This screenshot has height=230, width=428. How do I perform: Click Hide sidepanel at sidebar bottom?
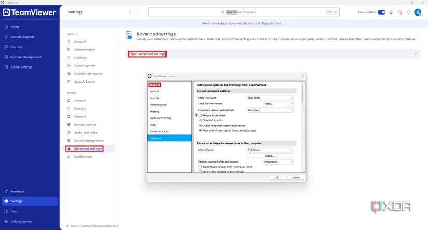pyautogui.click(x=21, y=222)
